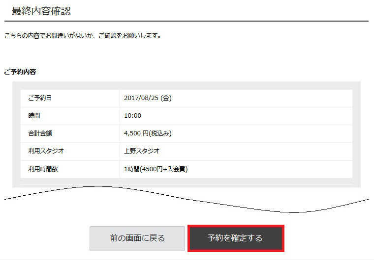Click the empty strip beneath the 利用時間数 row
Screen dimensions: 374x260
[x=186, y=181]
